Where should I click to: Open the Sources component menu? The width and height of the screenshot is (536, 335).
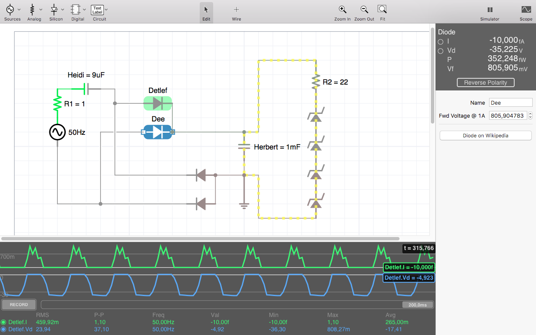[x=10, y=9]
